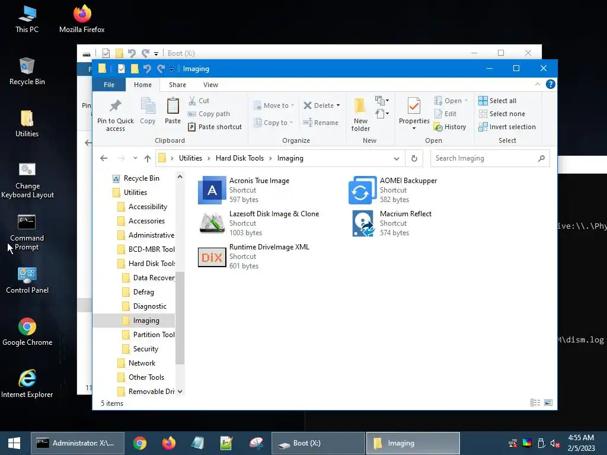Select BCD-MBR Tools tree folder
Viewport: 607px width, 455px height.
pyautogui.click(x=146, y=249)
